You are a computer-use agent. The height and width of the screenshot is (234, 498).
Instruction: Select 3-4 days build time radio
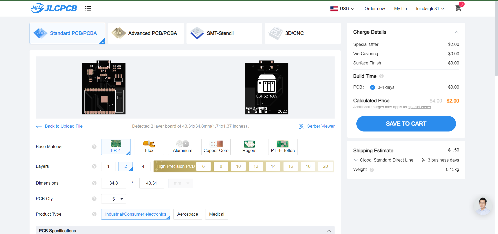point(372,87)
